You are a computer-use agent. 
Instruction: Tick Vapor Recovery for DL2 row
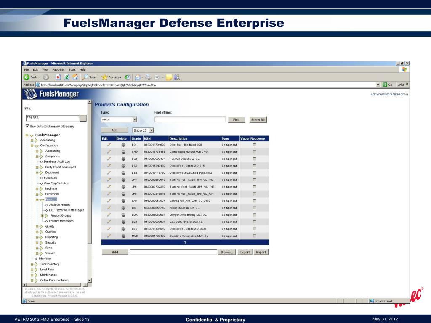tap(254, 159)
